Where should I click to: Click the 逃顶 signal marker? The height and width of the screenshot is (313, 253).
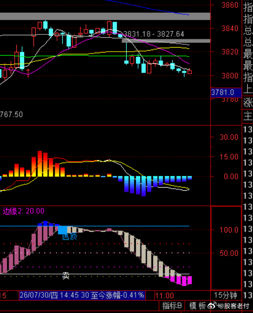[69, 237]
